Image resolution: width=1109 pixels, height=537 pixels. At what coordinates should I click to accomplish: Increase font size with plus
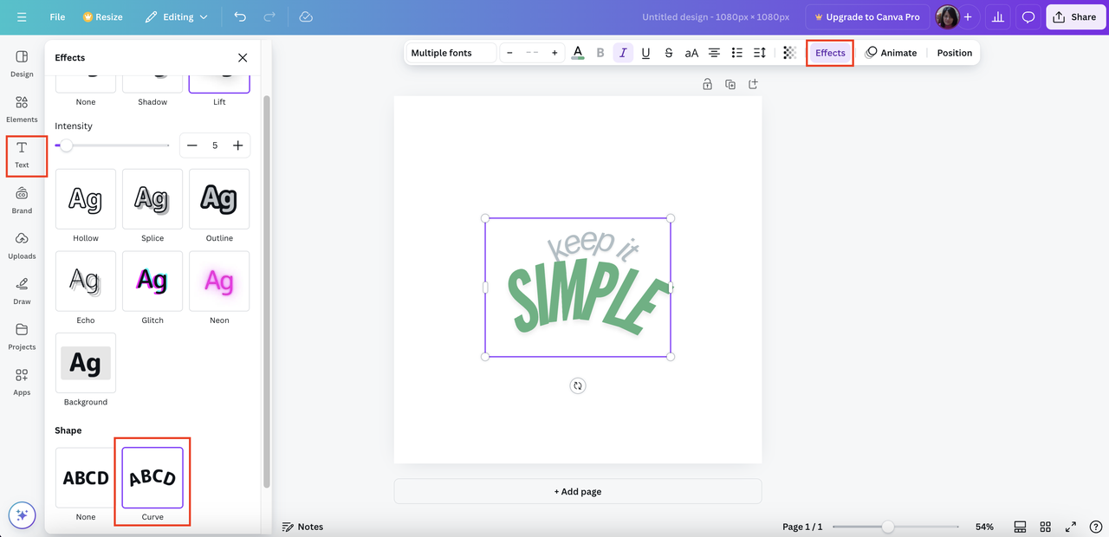(554, 53)
